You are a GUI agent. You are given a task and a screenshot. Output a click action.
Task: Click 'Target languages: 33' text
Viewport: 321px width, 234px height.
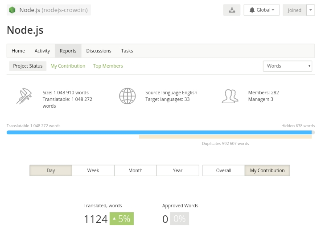click(x=168, y=99)
